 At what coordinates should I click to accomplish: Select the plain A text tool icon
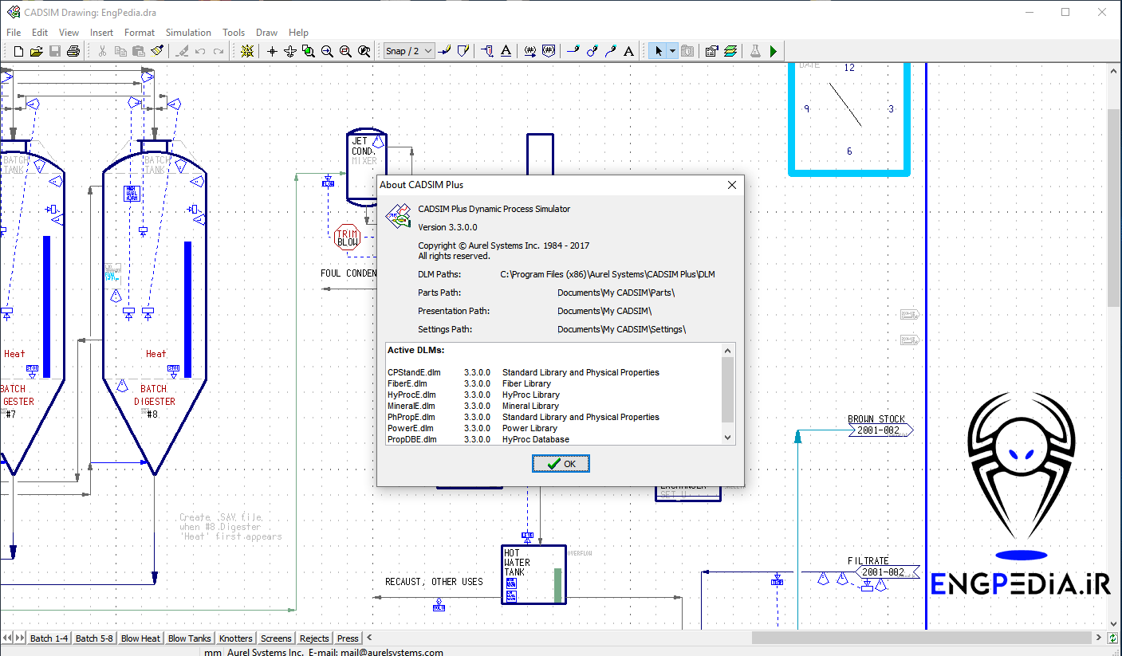[628, 51]
